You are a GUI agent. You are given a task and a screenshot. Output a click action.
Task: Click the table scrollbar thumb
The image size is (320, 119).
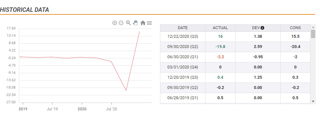[313, 34]
